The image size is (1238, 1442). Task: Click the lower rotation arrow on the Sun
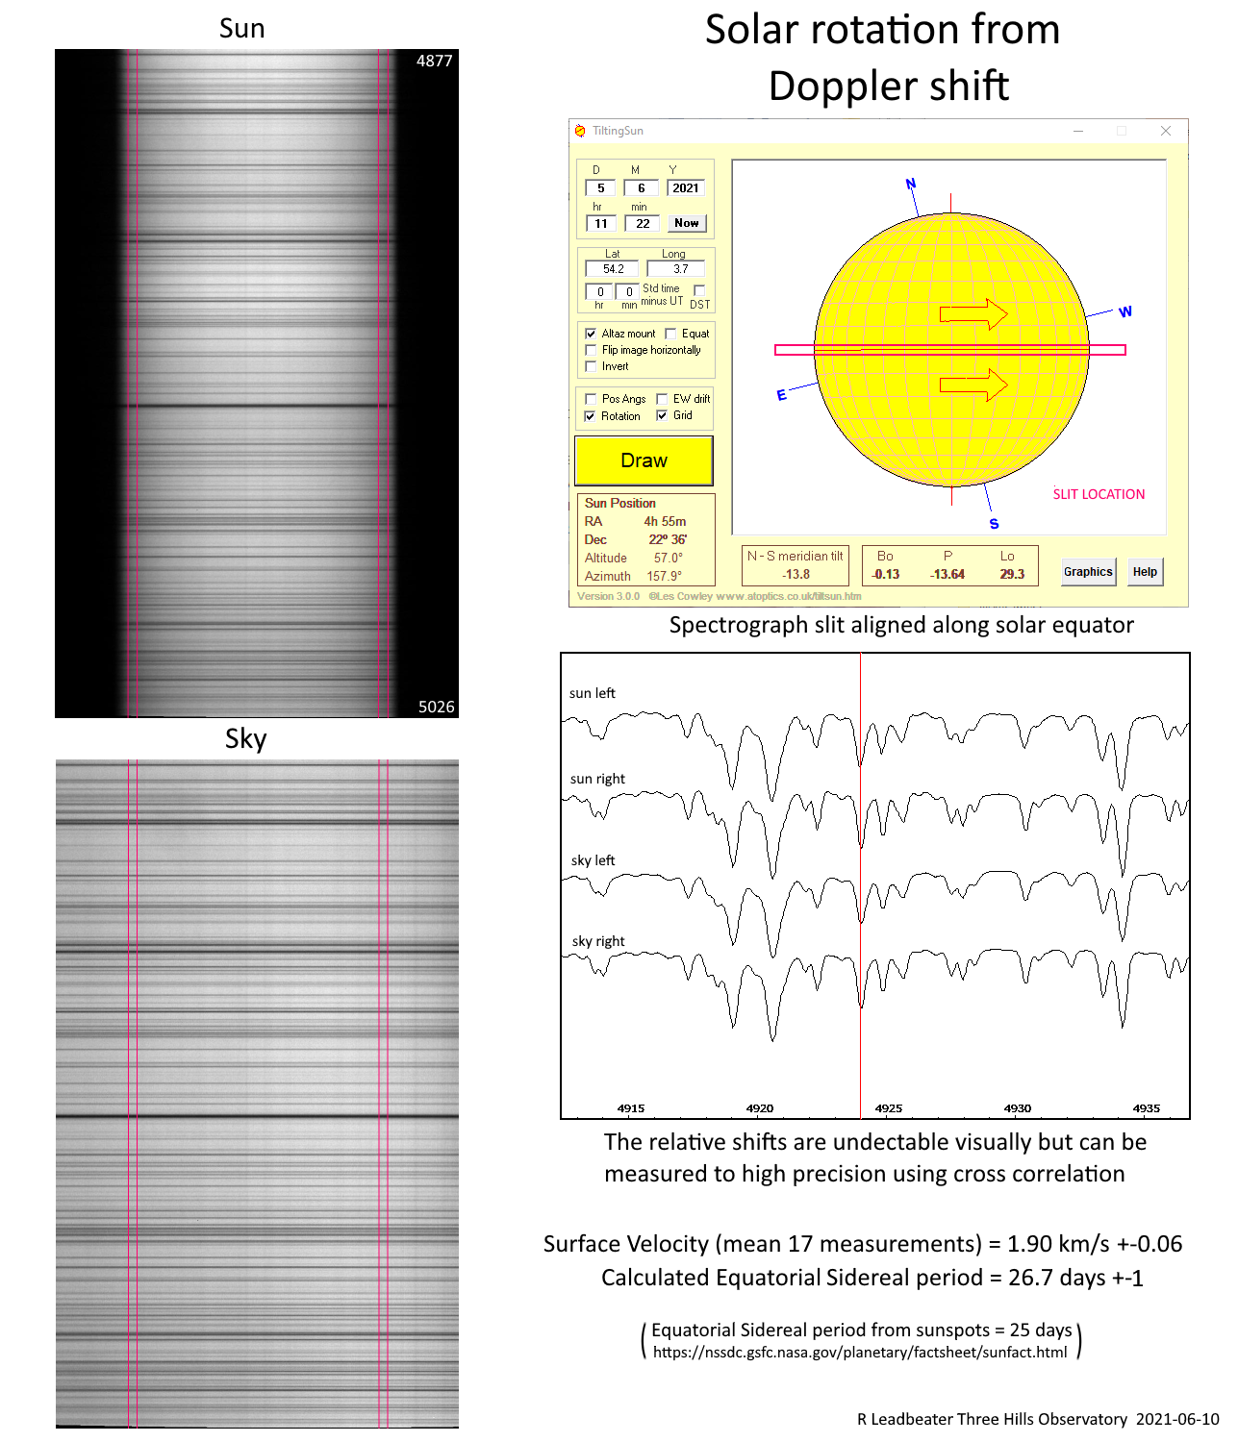point(973,385)
